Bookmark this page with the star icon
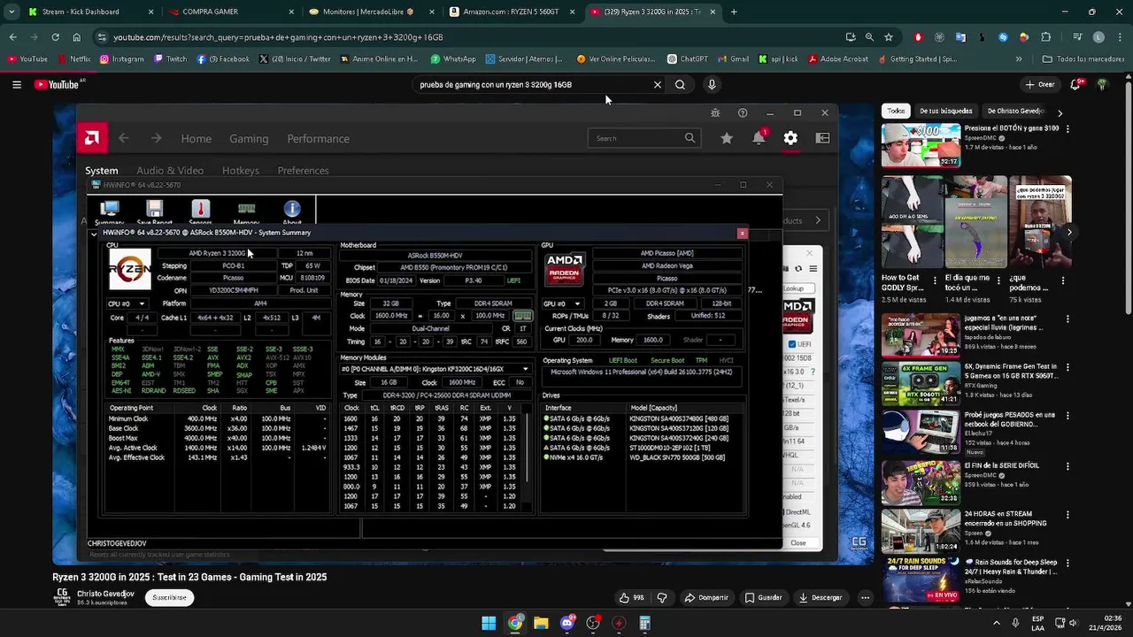Image resolution: width=1133 pixels, height=637 pixels. click(889, 37)
